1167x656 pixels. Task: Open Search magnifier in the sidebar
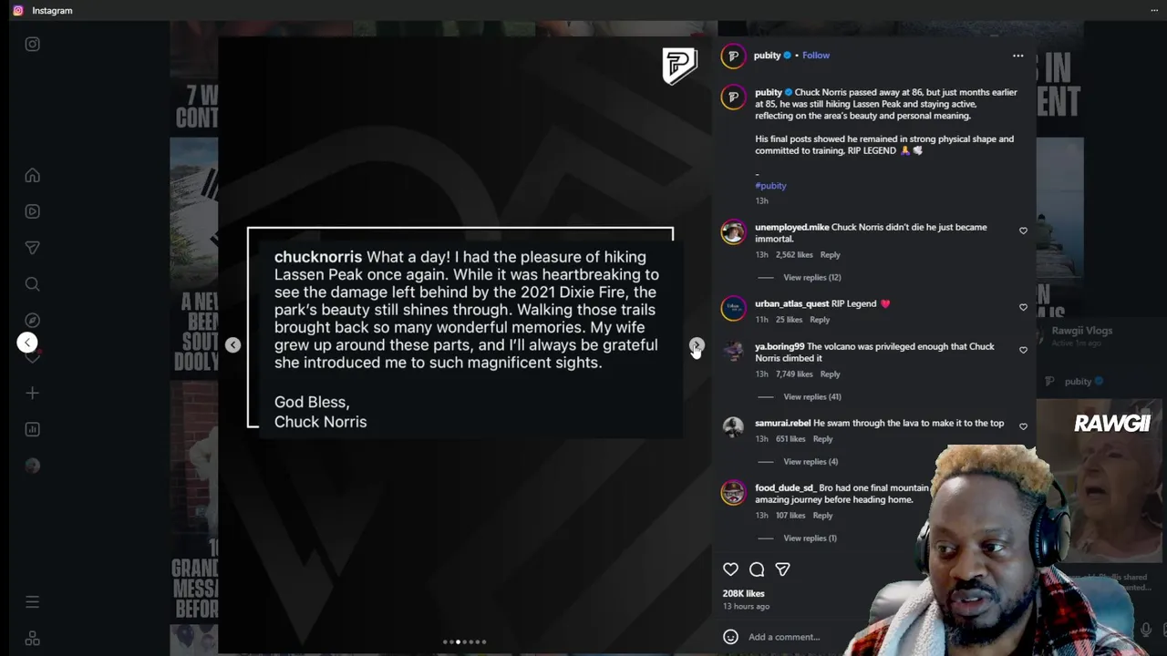pyautogui.click(x=32, y=284)
